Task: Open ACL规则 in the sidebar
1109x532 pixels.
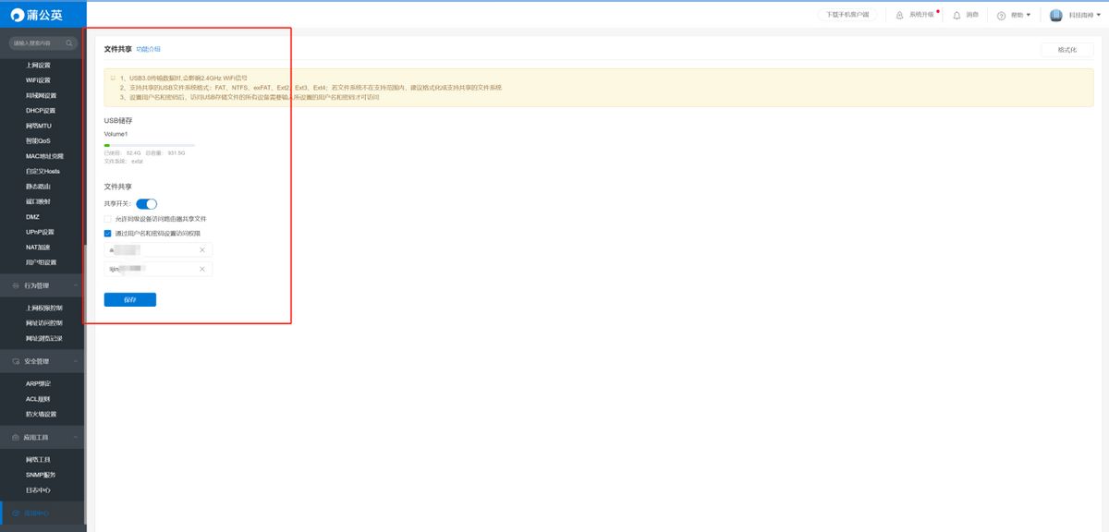Action: coord(39,399)
